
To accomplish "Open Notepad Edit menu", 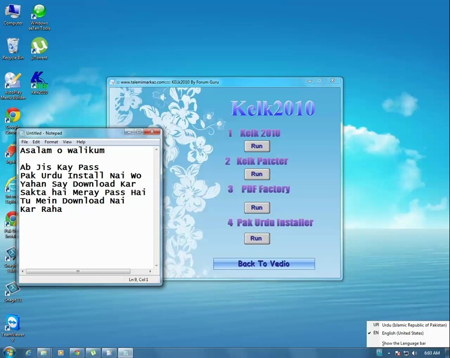I will 36,142.
